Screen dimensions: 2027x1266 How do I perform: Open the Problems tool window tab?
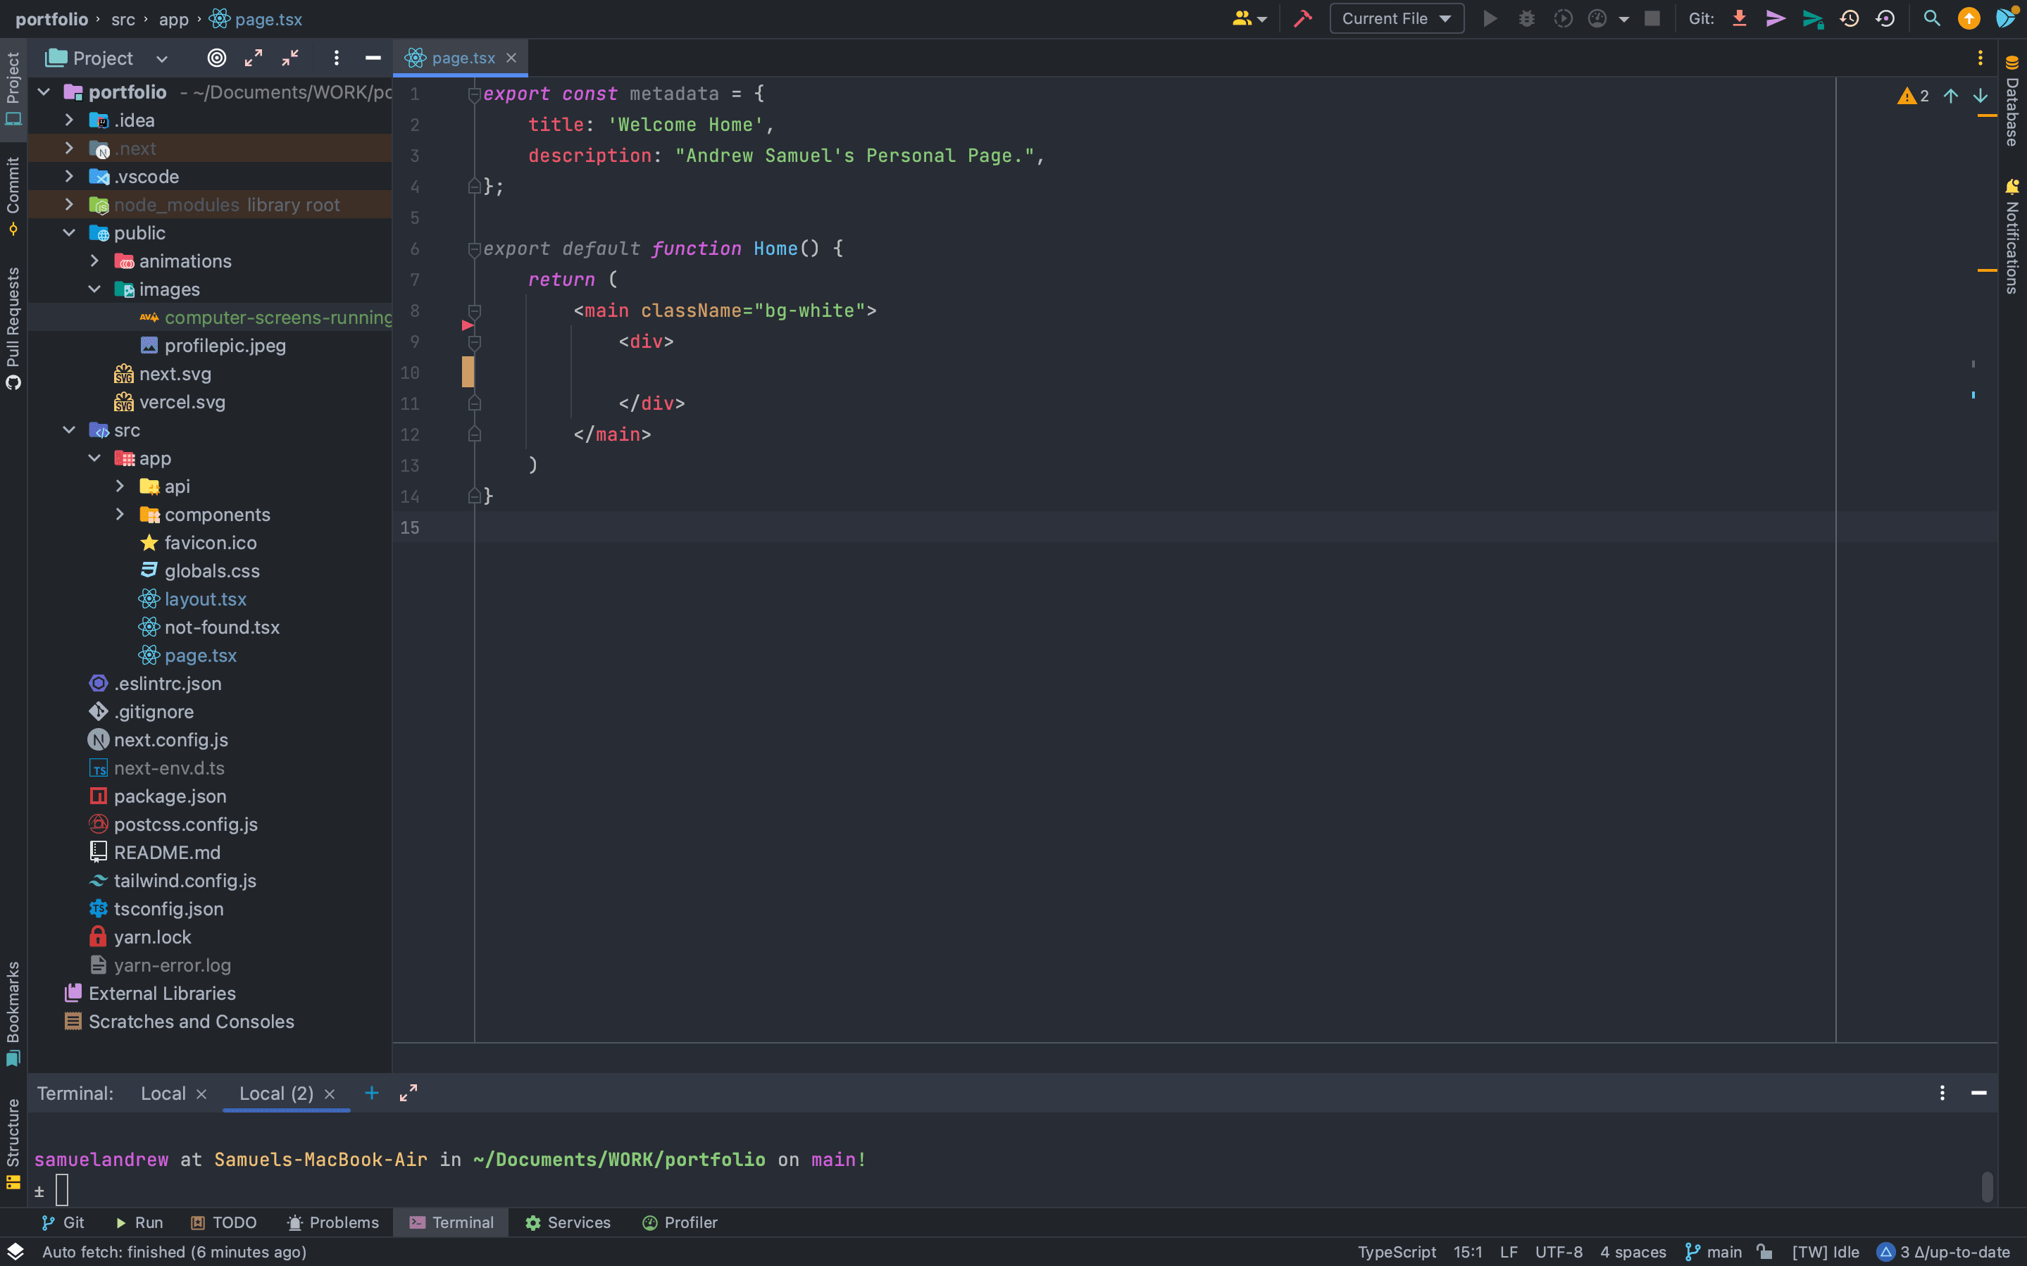coord(332,1222)
